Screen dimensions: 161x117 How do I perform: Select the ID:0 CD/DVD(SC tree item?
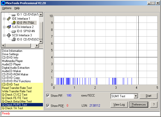[x=28, y=39]
